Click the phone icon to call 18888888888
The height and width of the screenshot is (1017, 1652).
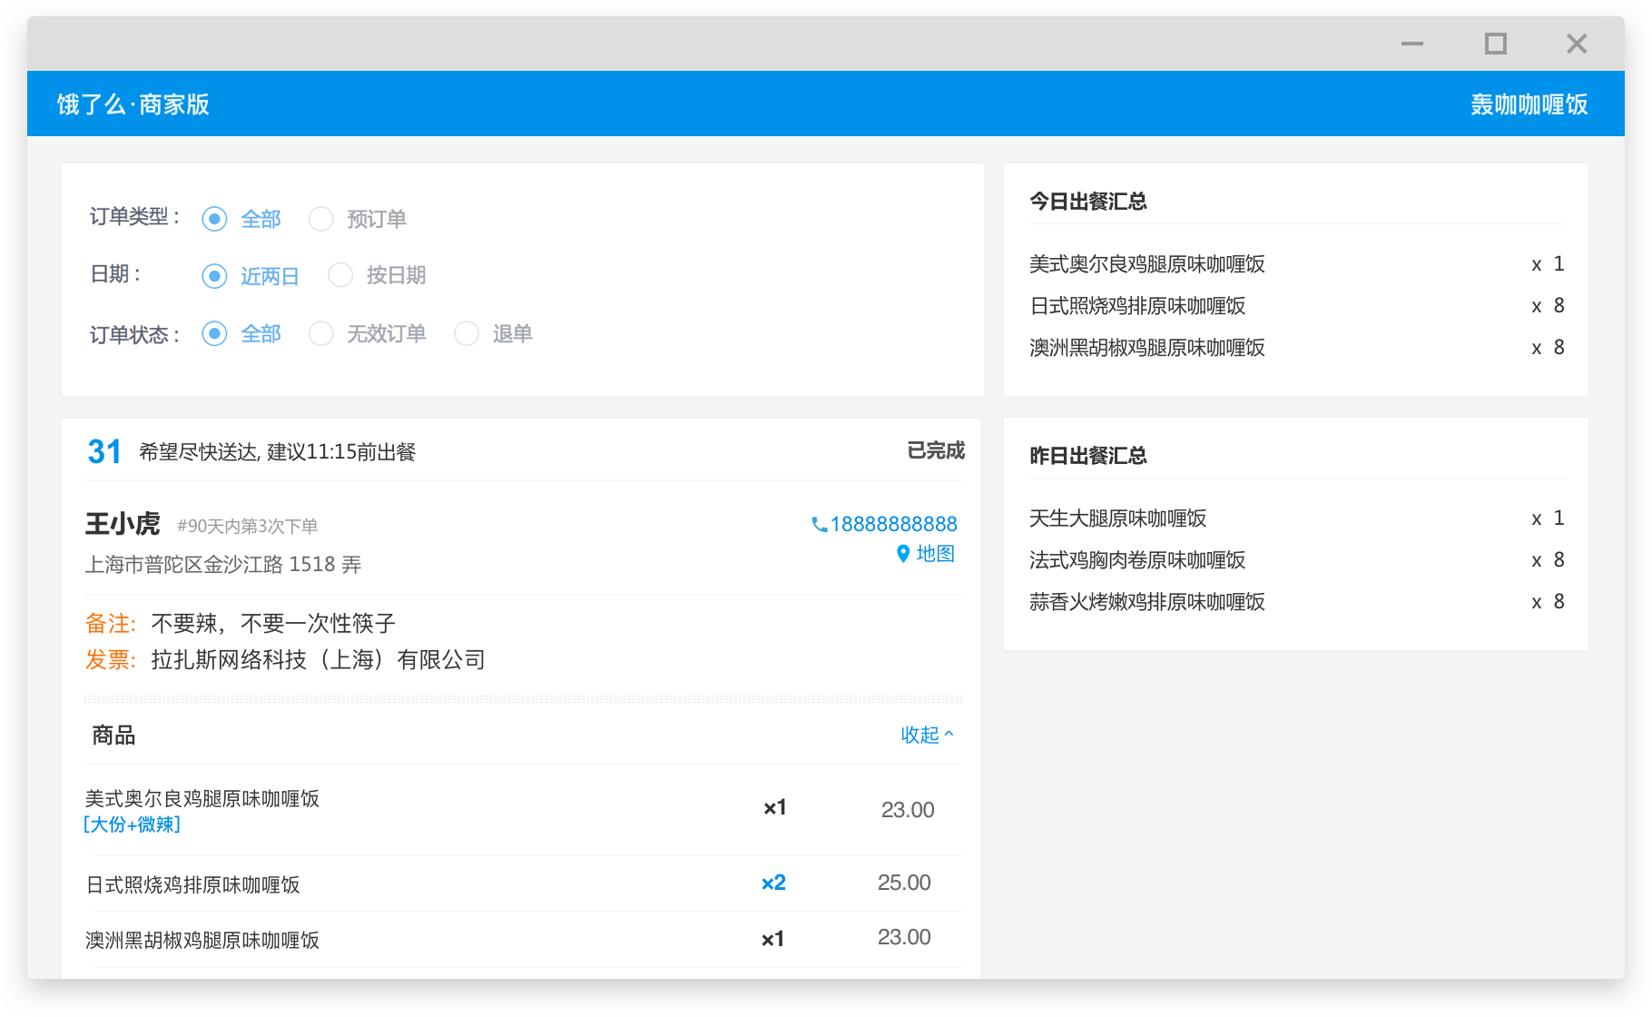(x=818, y=524)
